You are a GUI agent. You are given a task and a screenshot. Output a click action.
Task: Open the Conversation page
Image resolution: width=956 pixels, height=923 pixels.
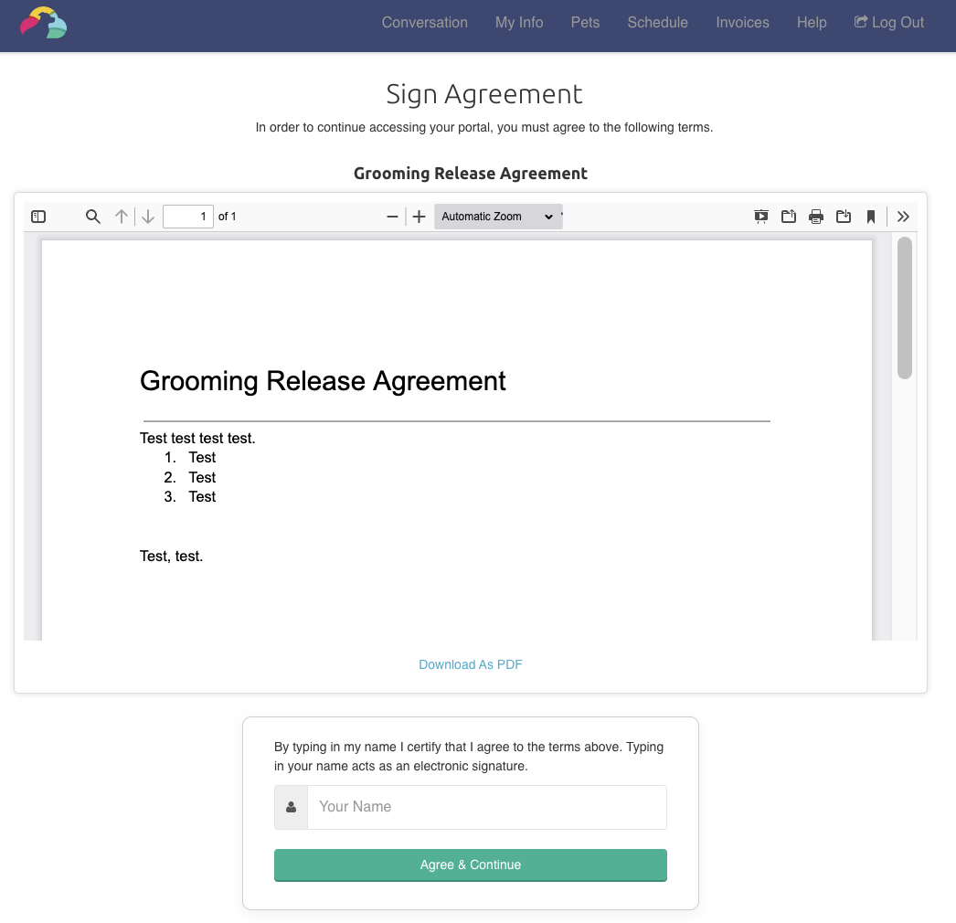(424, 23)
